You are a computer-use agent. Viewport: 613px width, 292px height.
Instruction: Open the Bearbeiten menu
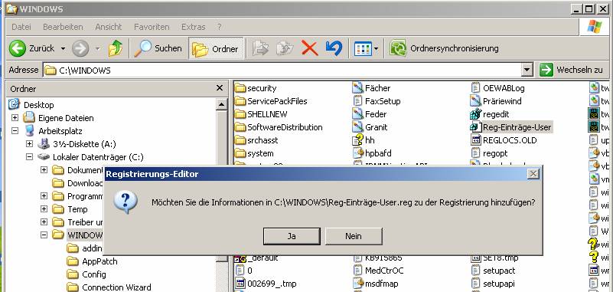63,27
